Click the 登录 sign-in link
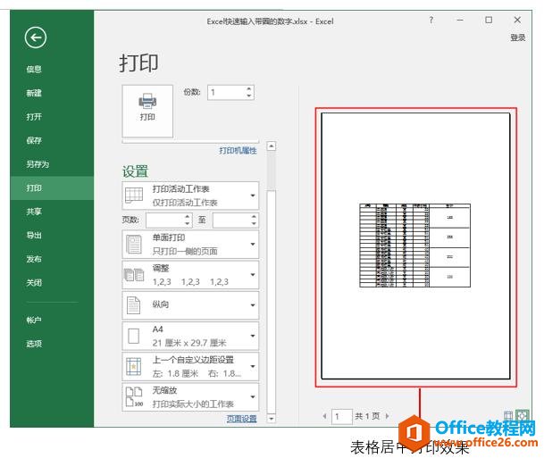The image size is (544, 458). pos(517,37)
